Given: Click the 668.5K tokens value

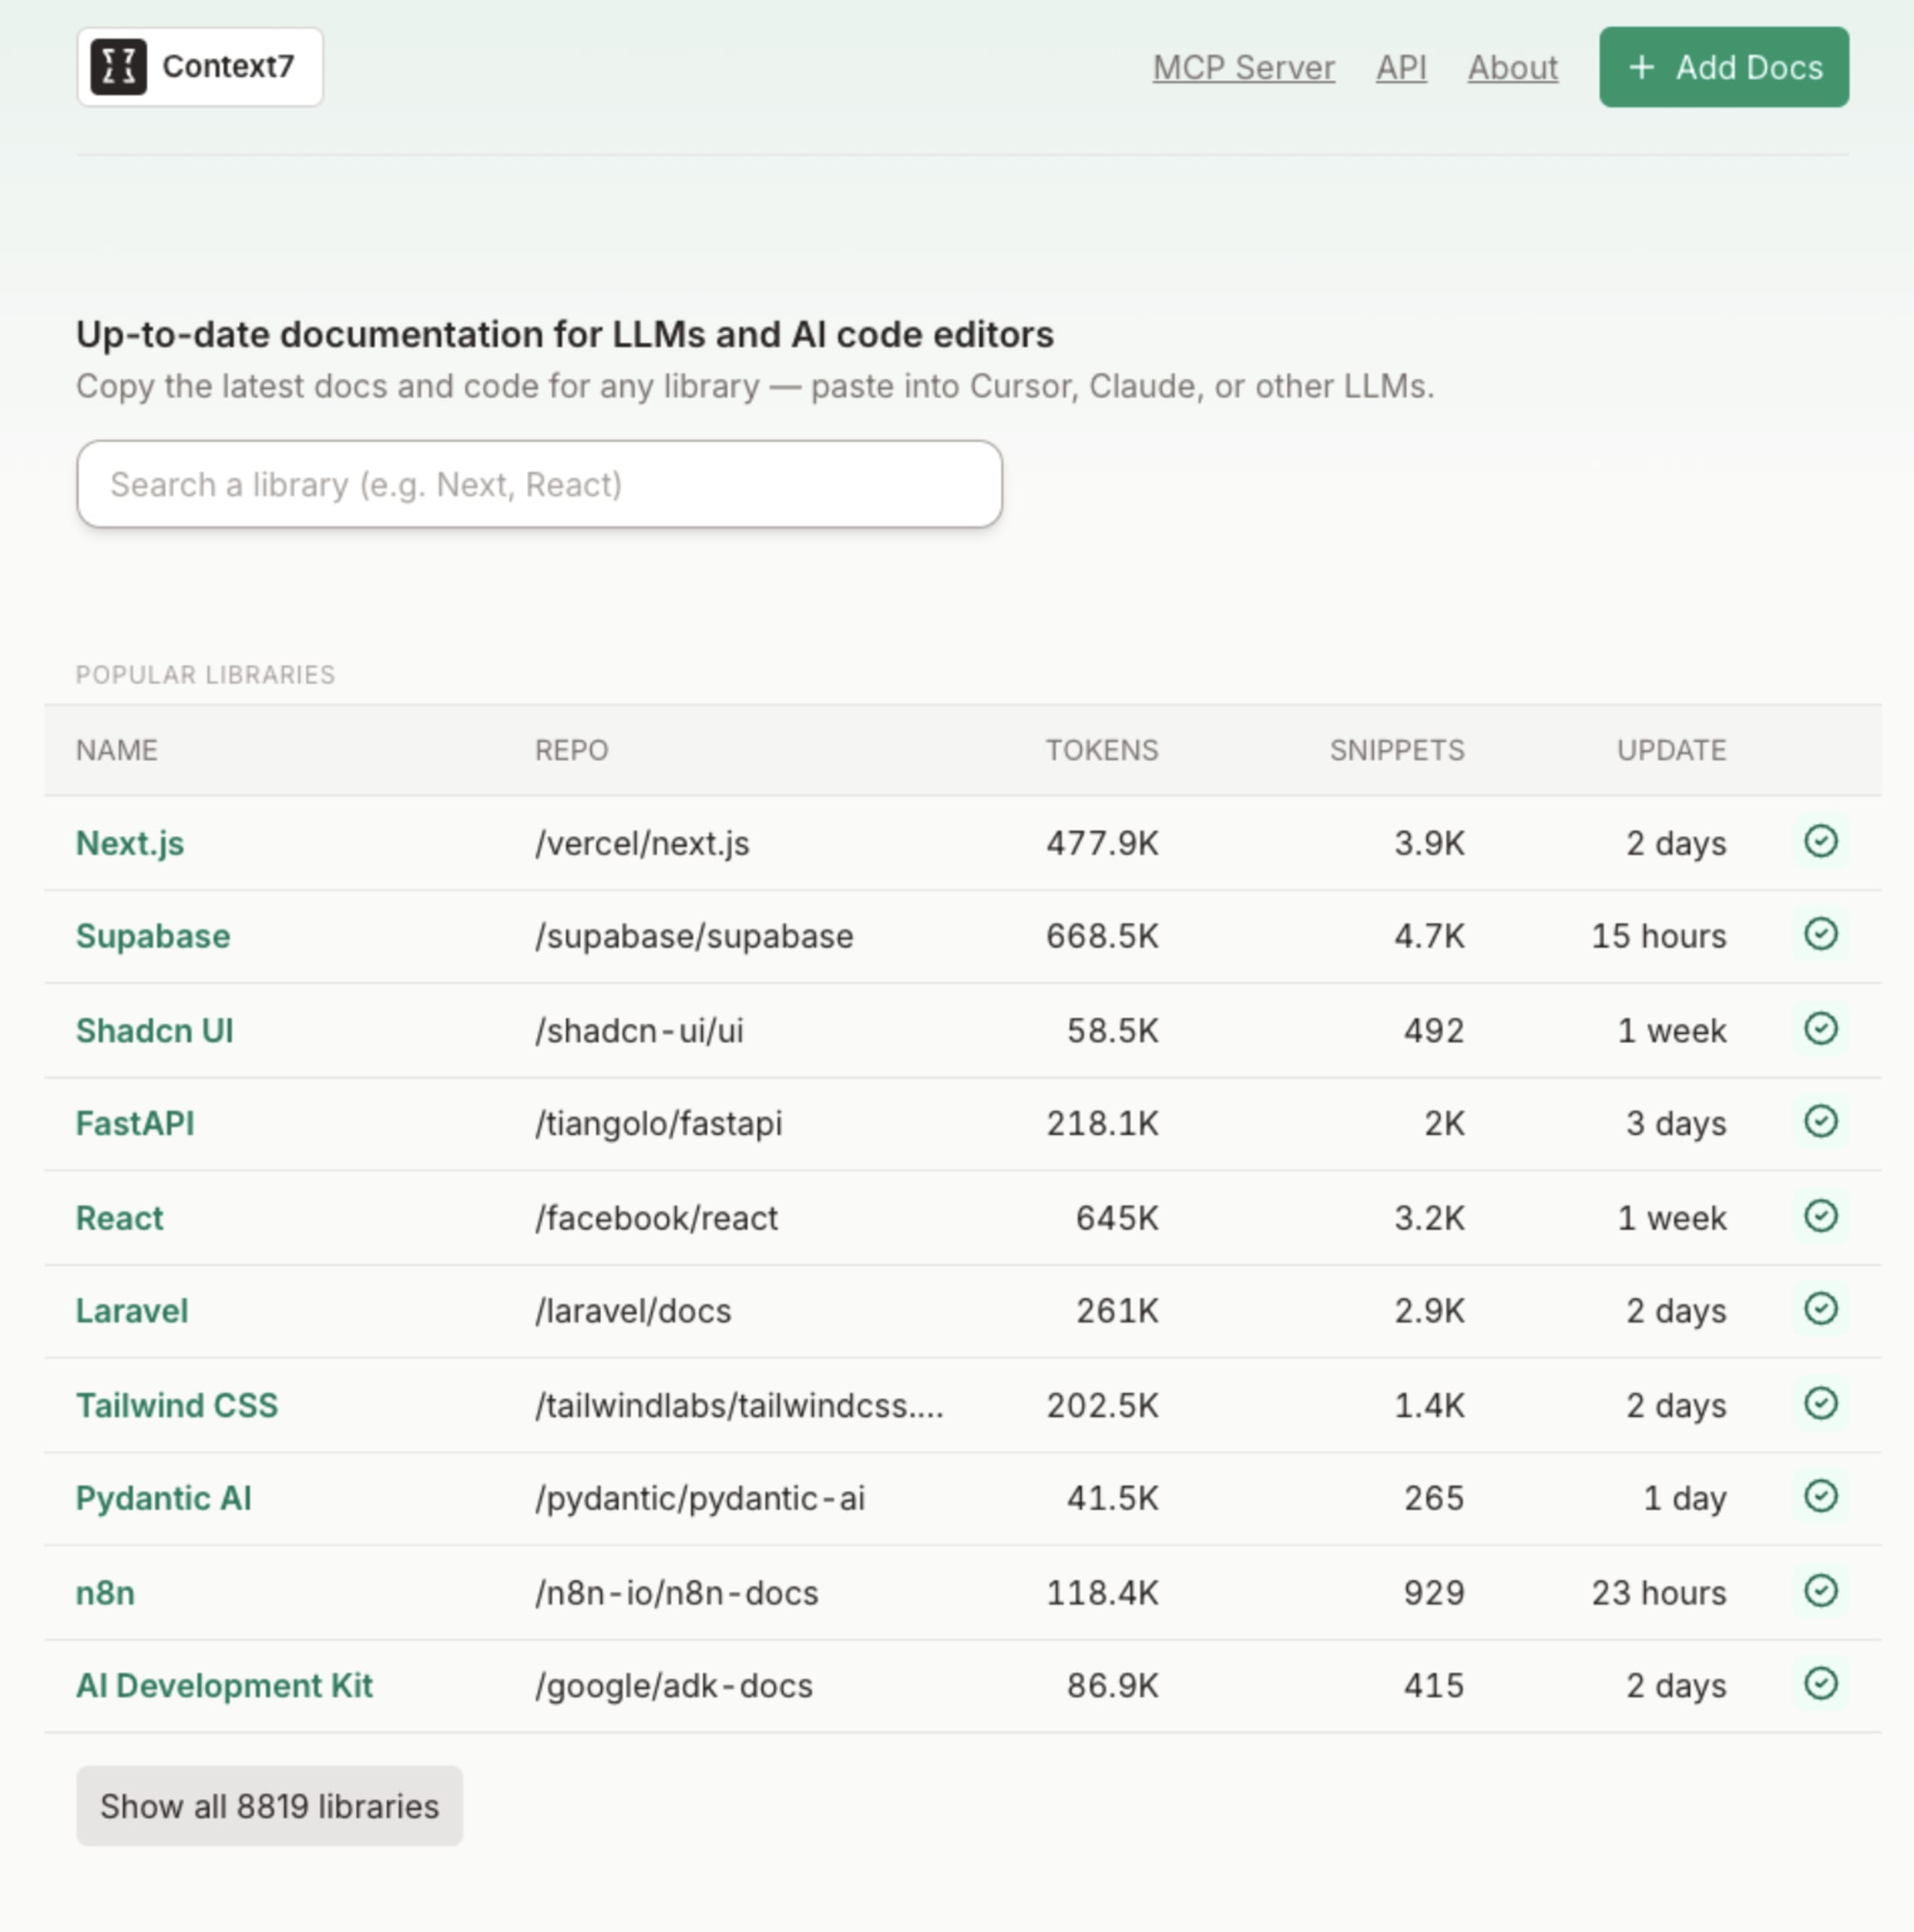Looking at the screenshot, I should pos(1102,936).
